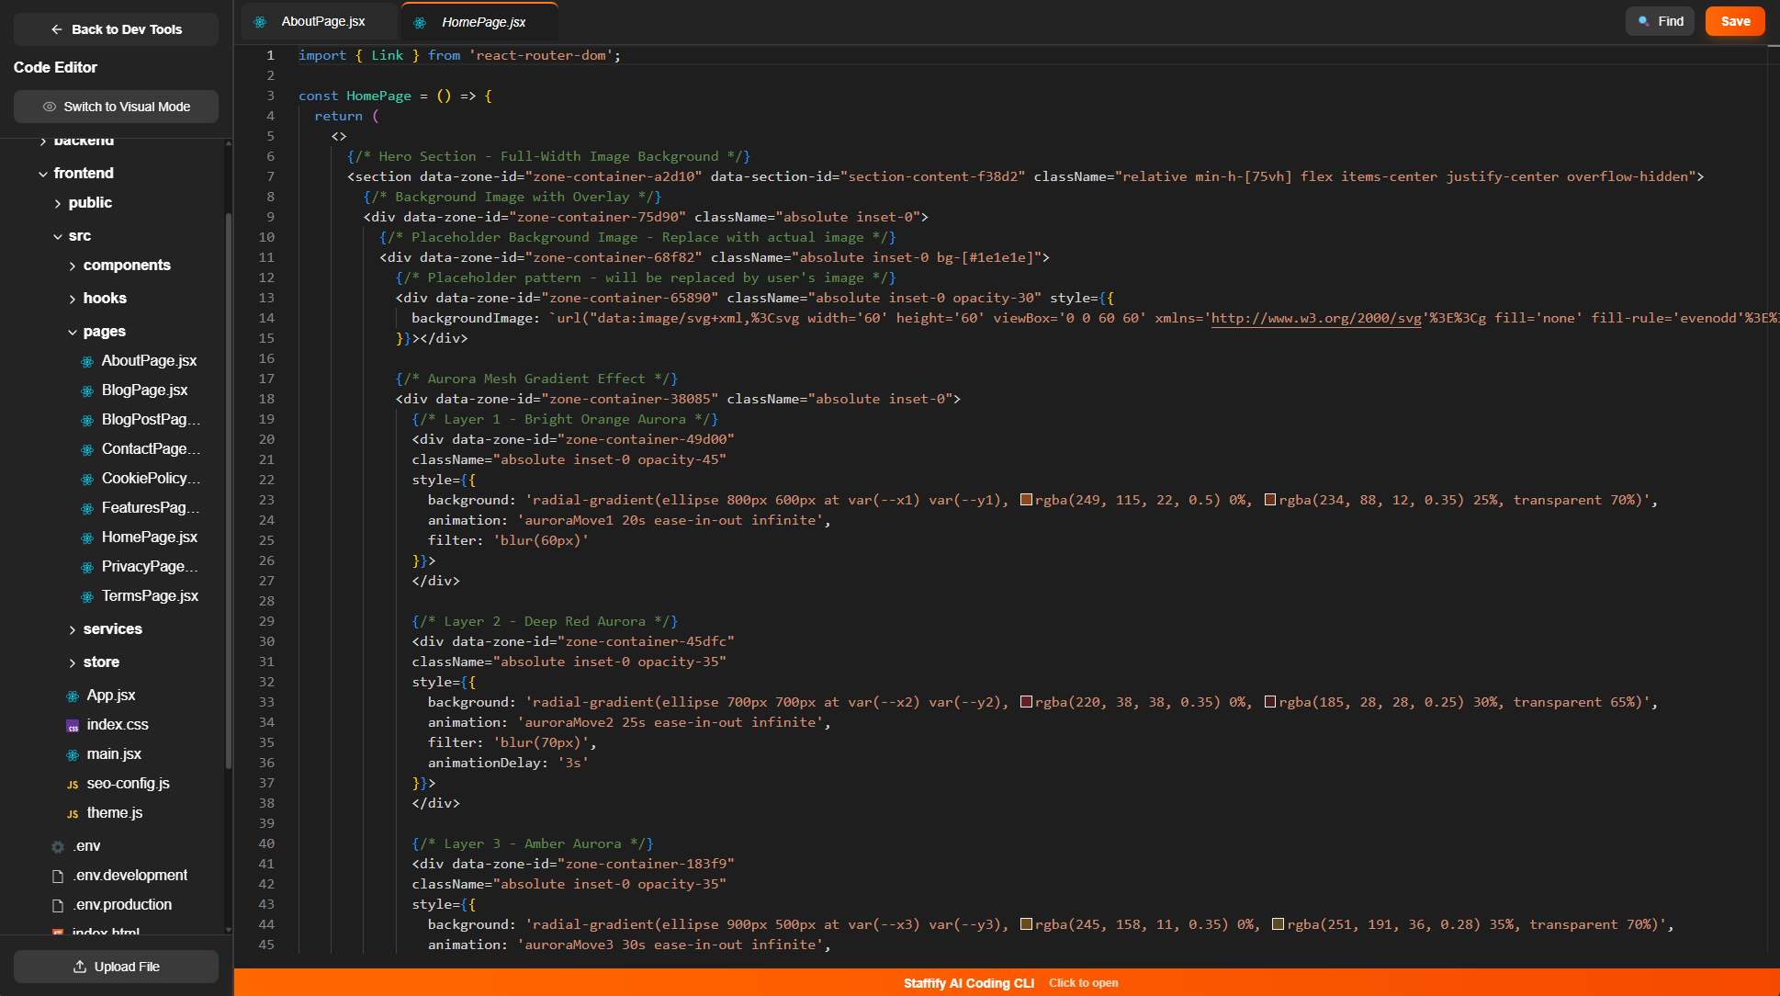Click the gear icon beside .env file
This screenshot has width=1780, height=996.
pyautogui.click(x=58, y=846)
